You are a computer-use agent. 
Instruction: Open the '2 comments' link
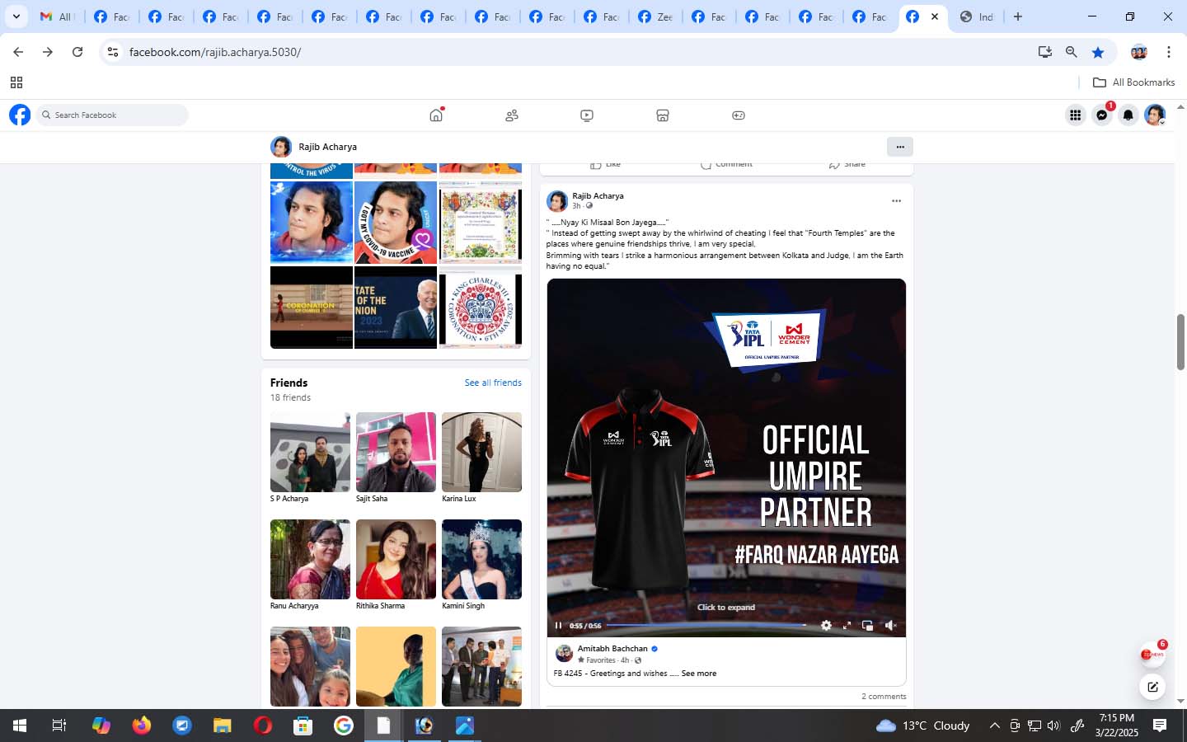coord(884,697)
